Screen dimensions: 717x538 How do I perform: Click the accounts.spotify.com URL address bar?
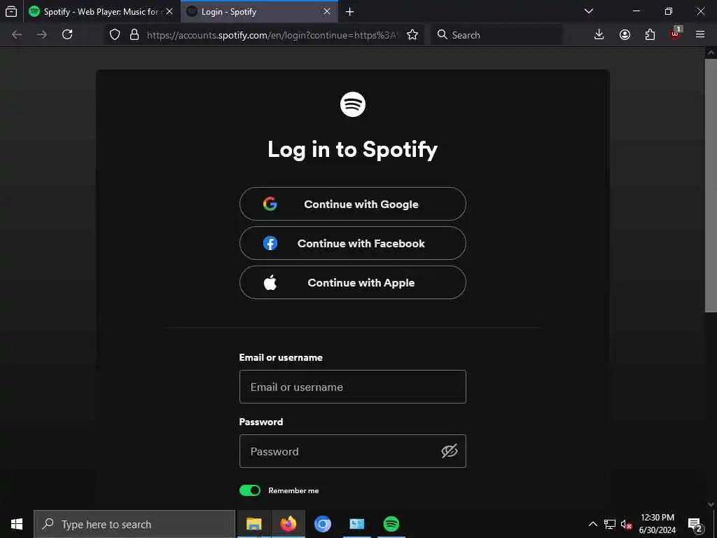(272, 35)
